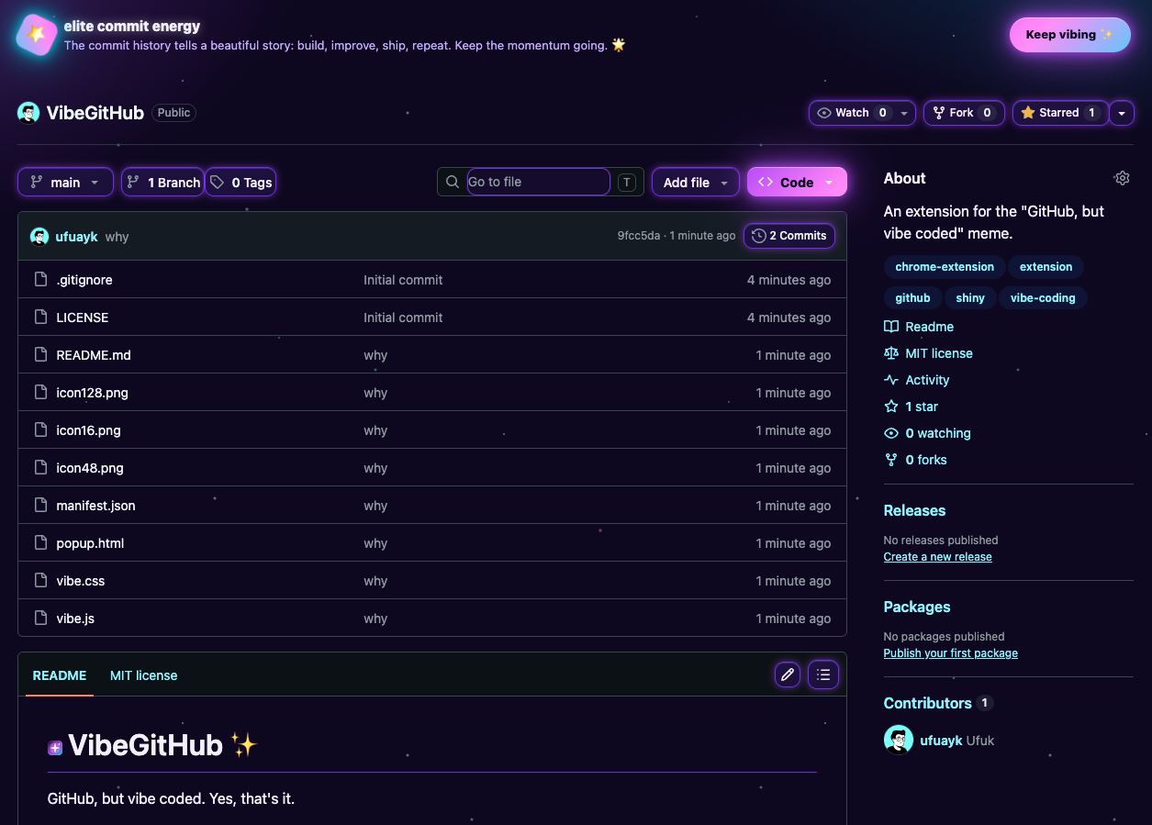Toggle the Starred button
The image size is (1152, 825).
[x=1060, y=113]
